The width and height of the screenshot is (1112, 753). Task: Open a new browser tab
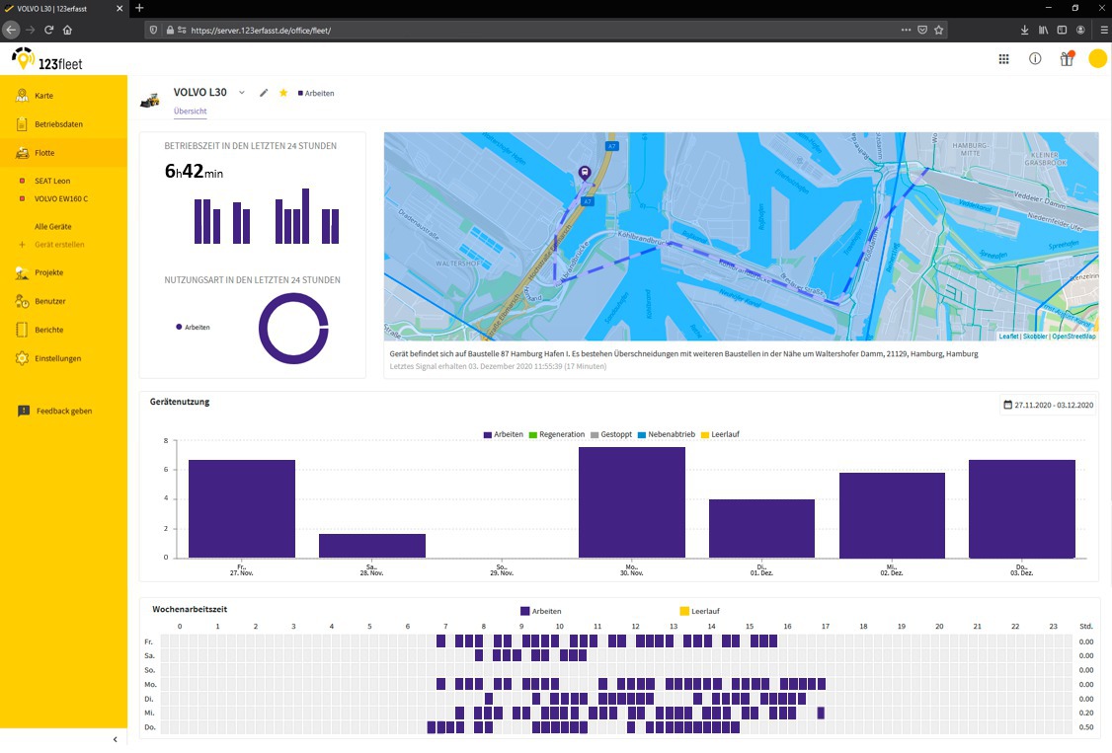139,8
